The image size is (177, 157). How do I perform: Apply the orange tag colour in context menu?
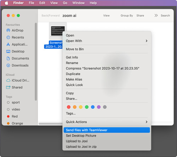click(75, 107)
